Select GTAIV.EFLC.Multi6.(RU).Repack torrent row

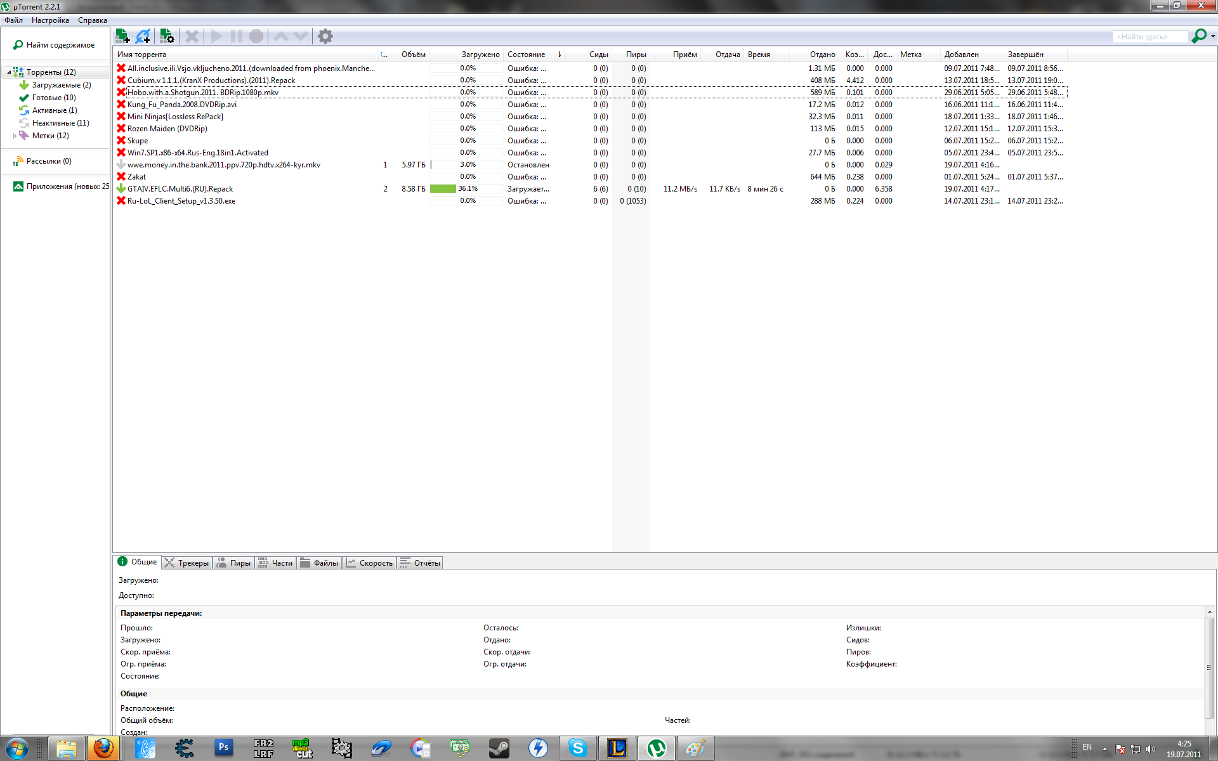point(590,189)
